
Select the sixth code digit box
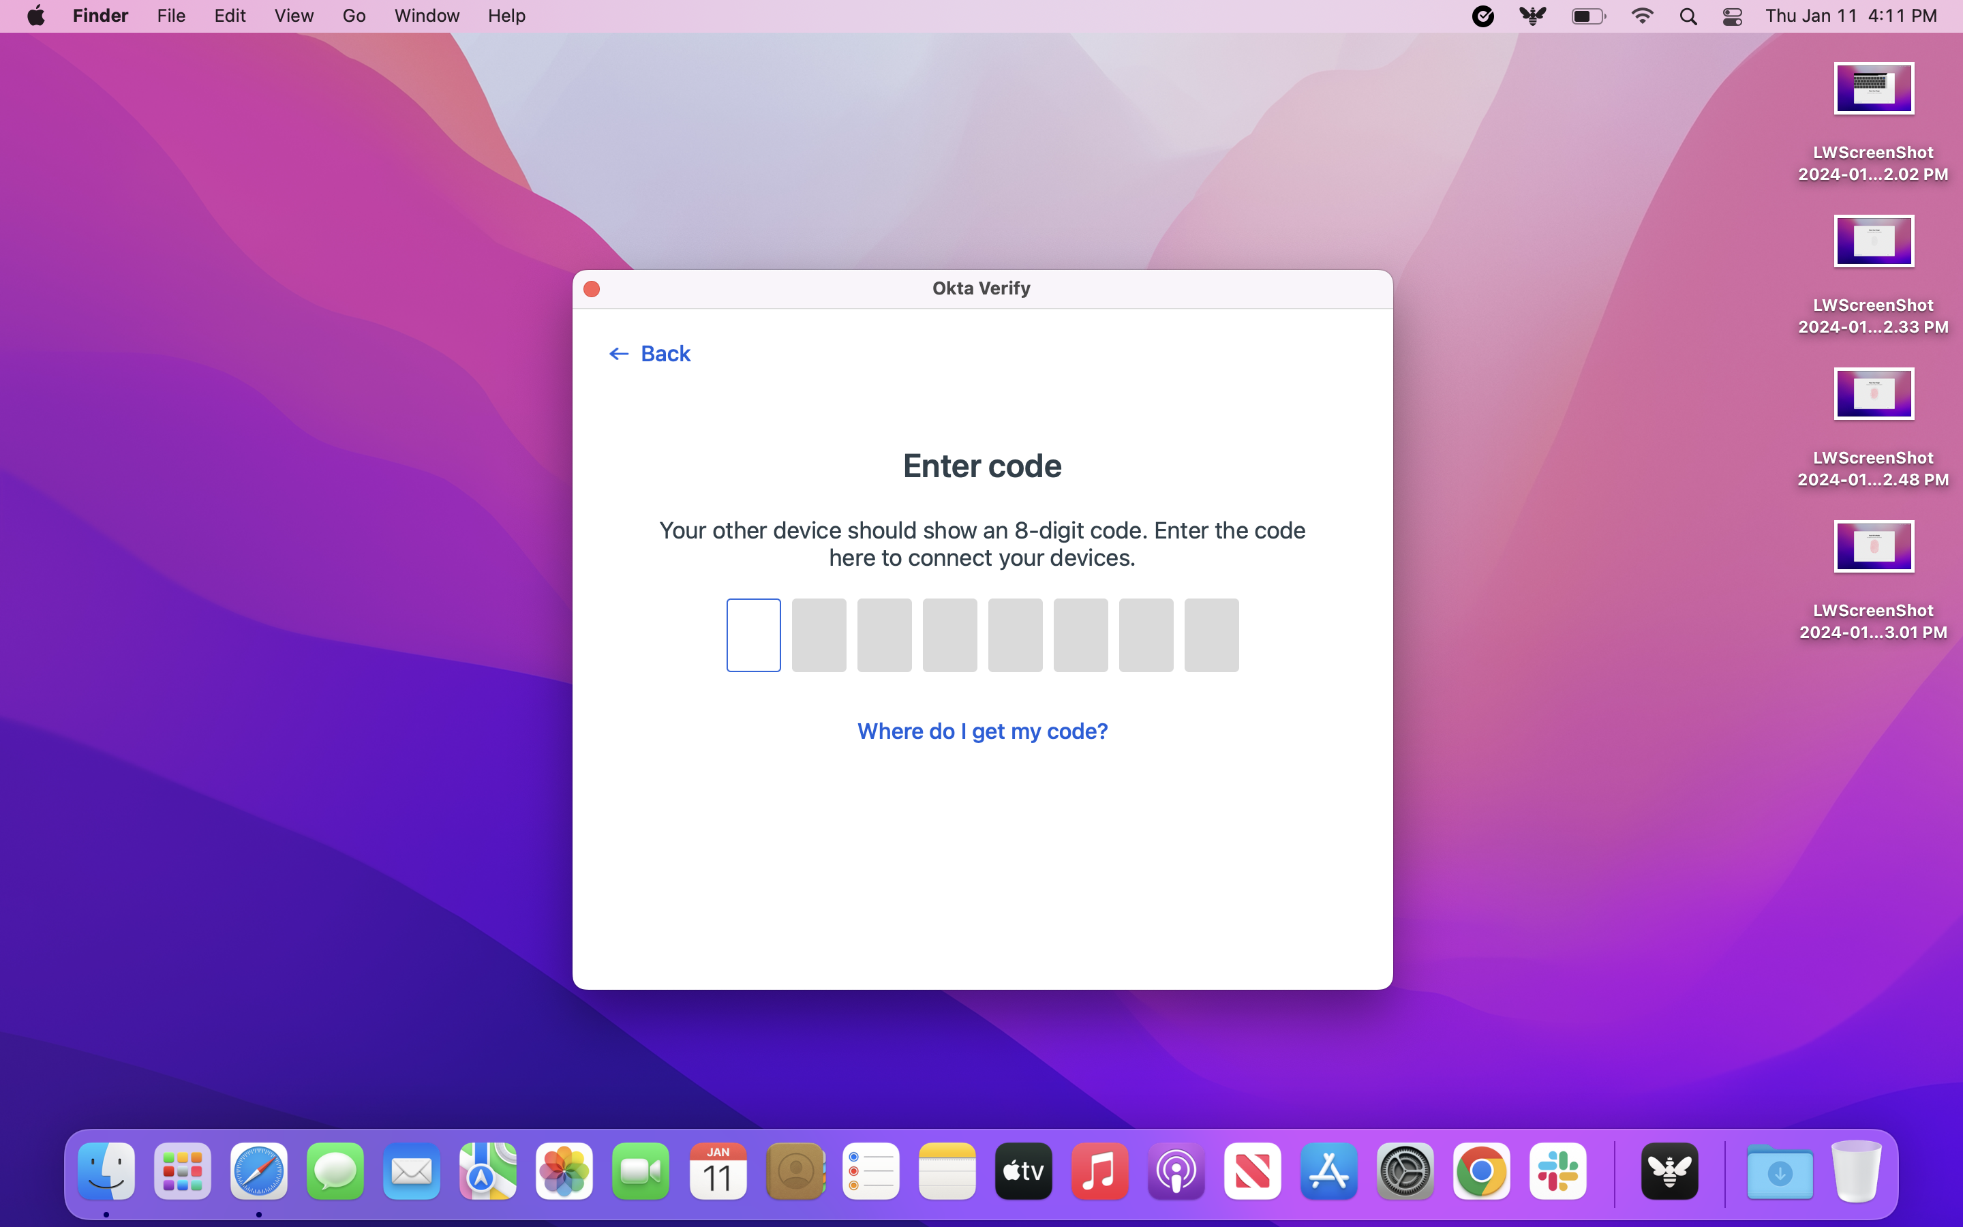point(1080,635)
